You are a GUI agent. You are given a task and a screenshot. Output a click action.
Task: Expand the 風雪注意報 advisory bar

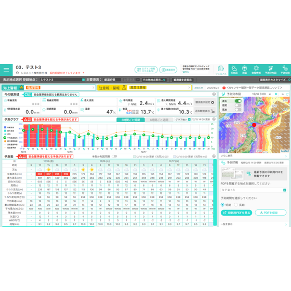coord(159,88)
